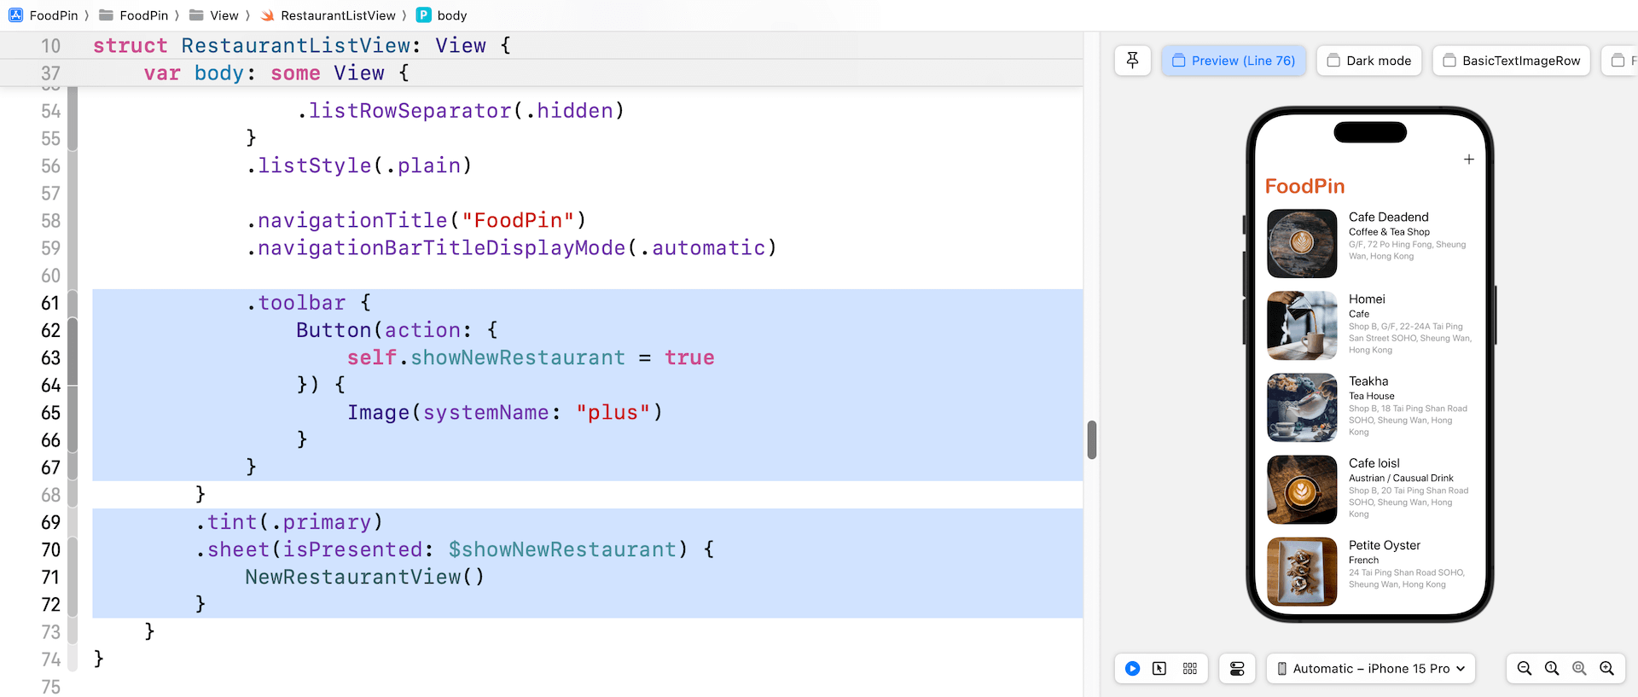Click the View folder breadcrumb

pyautogui.click(x=215, y=15)
